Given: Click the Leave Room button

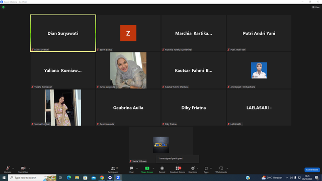Looking at the screenshot, I should click(x=312, y=170).
